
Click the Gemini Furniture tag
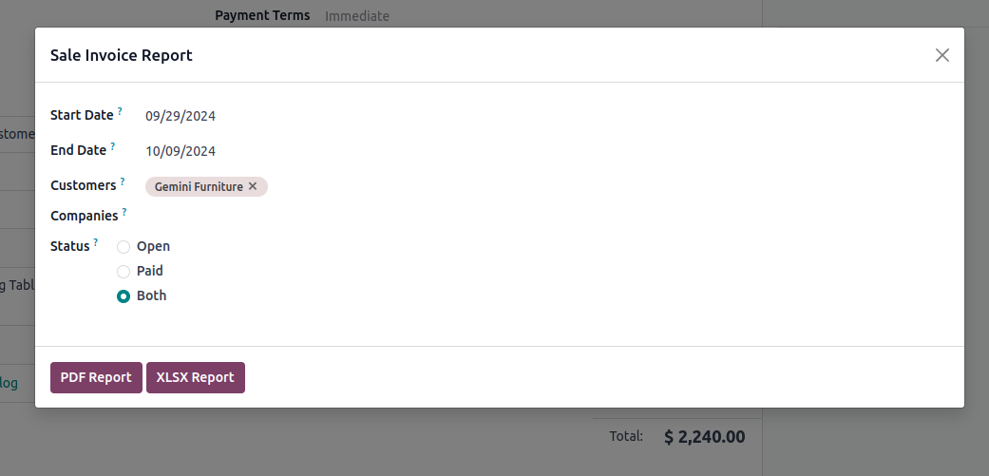[199, 187]
